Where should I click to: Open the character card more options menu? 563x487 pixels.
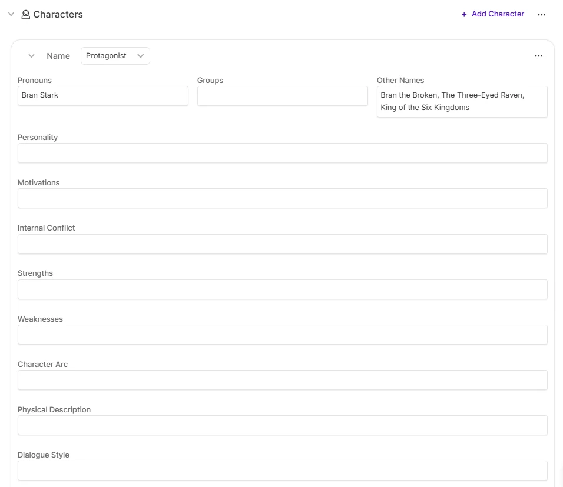click(538, 56)
